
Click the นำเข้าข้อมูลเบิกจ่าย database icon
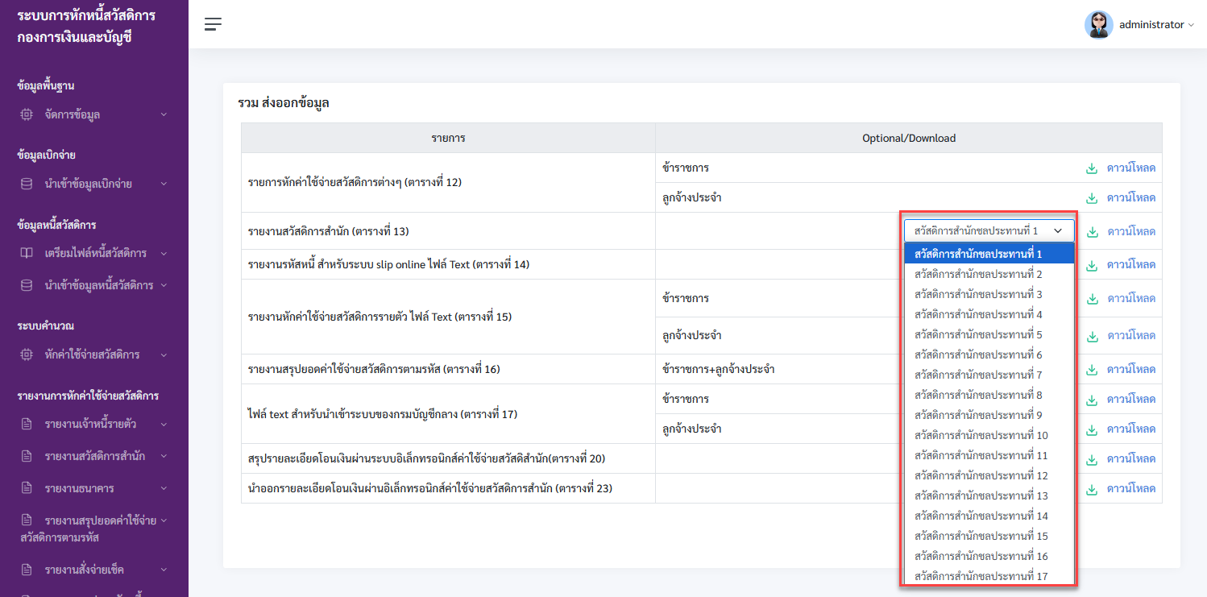[x=27, y=184]
